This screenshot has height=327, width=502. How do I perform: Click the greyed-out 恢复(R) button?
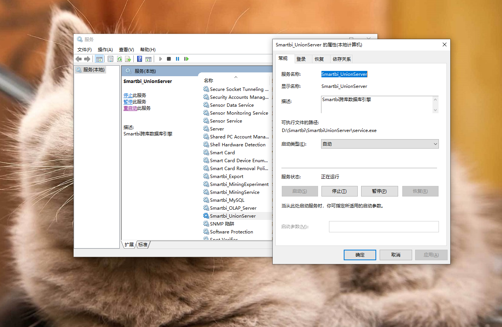click(420, 191)
